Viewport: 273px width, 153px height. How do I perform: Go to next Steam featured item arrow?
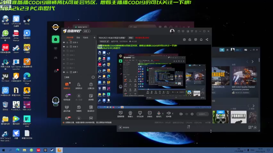tap(253, 62)
